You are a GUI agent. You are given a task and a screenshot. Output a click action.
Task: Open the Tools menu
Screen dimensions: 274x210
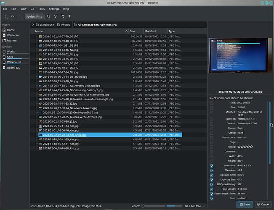pos(41,8)
